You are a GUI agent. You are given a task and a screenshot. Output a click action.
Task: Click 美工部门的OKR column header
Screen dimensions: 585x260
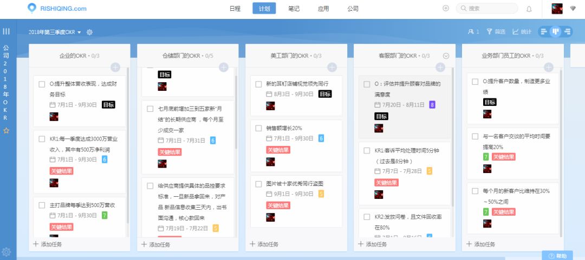pos(296,56)
